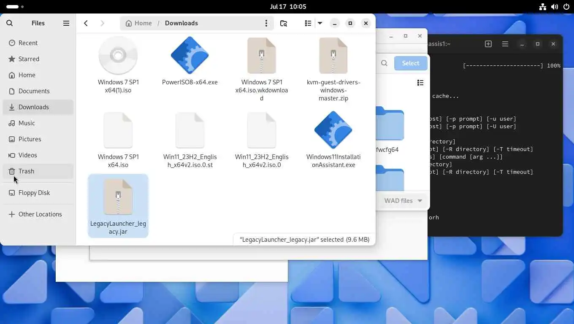Click the power icon in top bar
This screenshot has height=324, width=574.
566,7
